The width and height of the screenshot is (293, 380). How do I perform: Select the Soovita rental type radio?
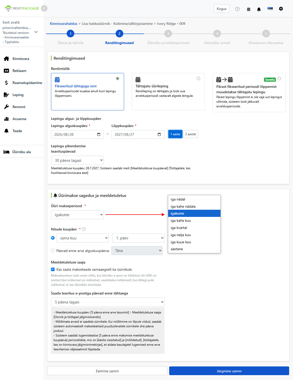point(279,79)
